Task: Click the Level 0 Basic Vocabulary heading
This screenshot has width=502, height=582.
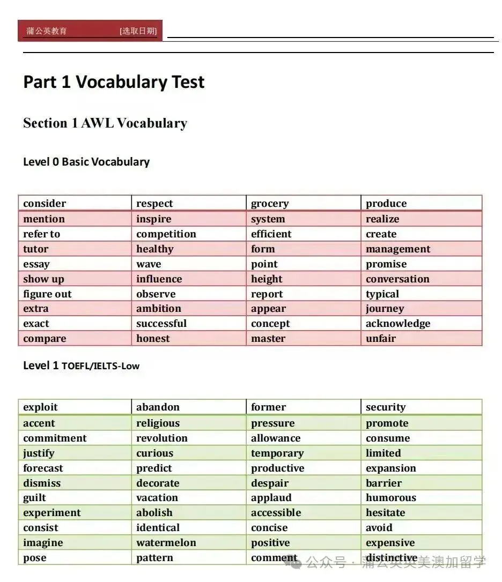Action: coord(86,162)
